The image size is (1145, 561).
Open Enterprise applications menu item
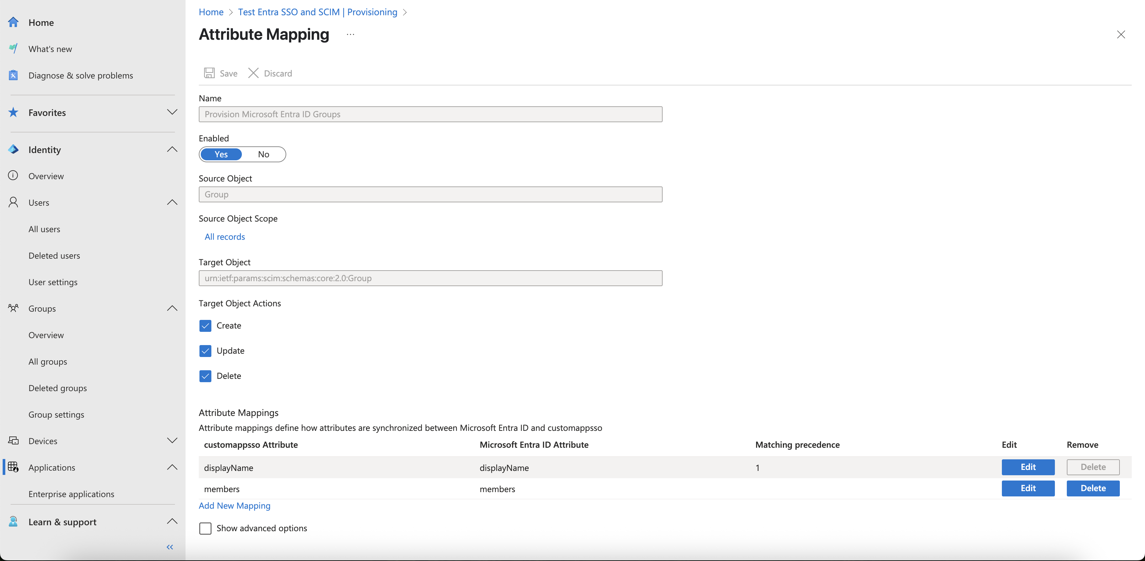tap(71, 494)
